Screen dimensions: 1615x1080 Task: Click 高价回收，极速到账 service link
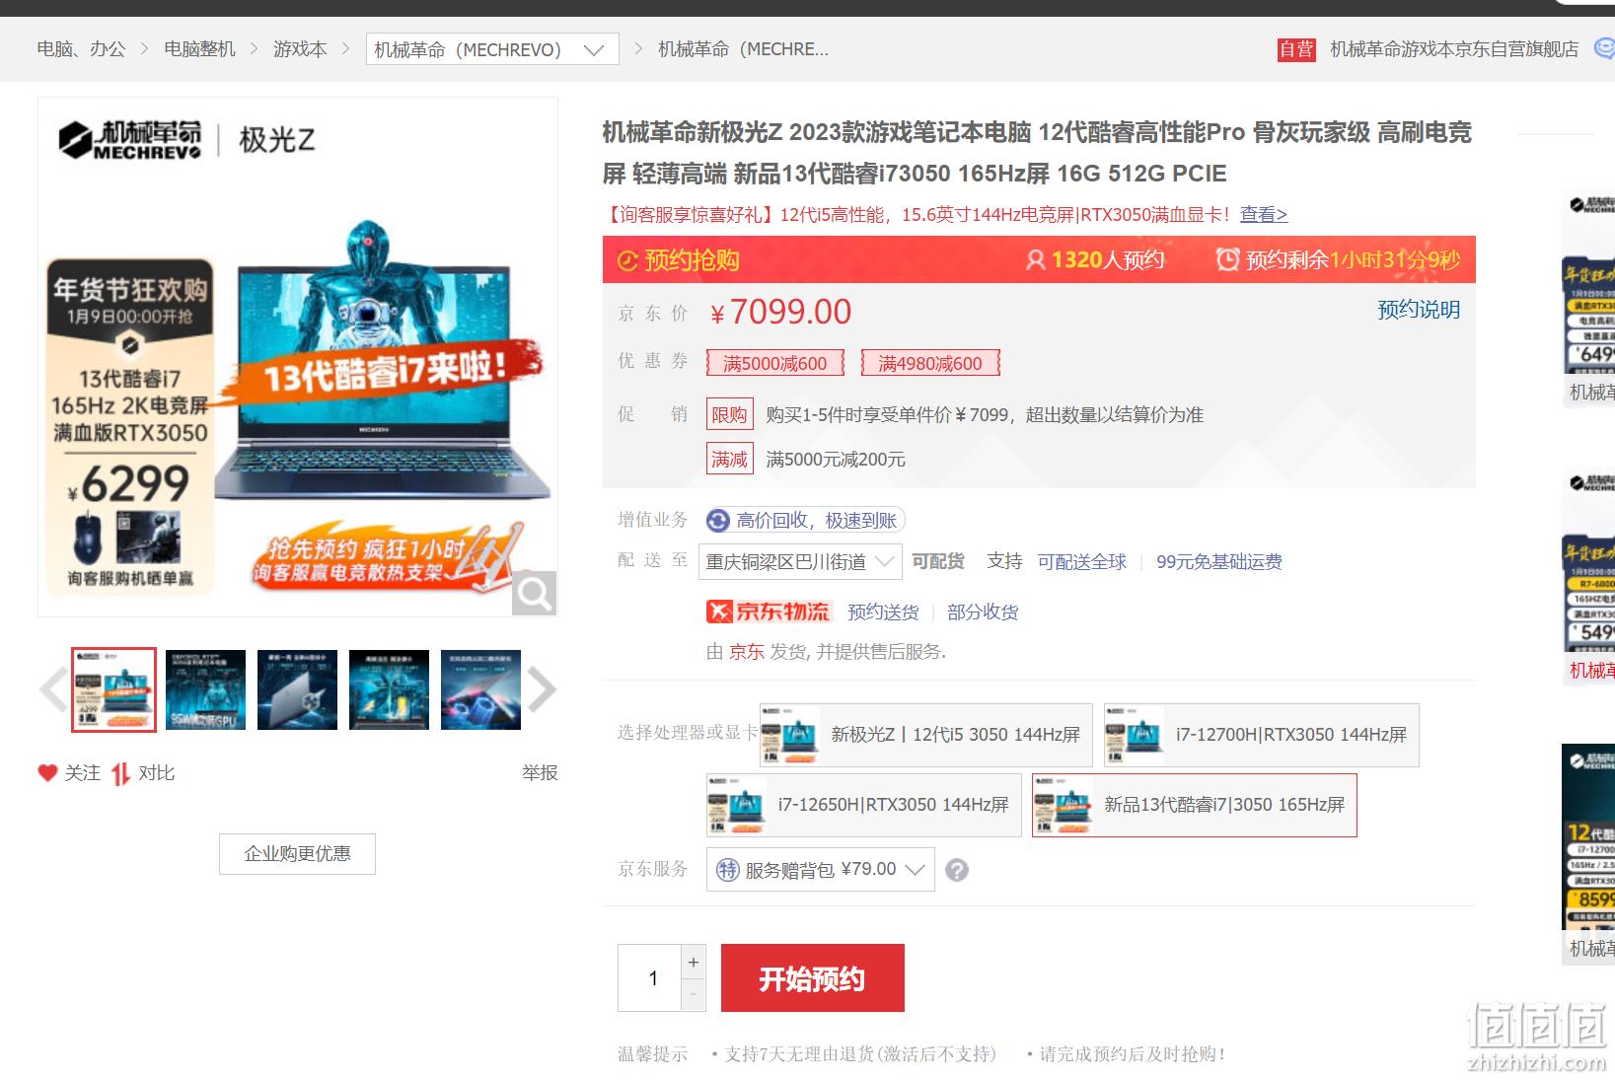point(816,521)
